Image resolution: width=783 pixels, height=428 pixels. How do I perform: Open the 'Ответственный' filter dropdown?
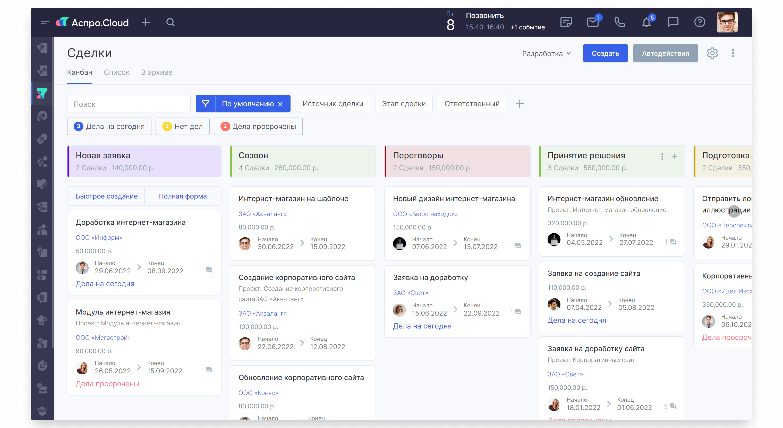point(471,104)
